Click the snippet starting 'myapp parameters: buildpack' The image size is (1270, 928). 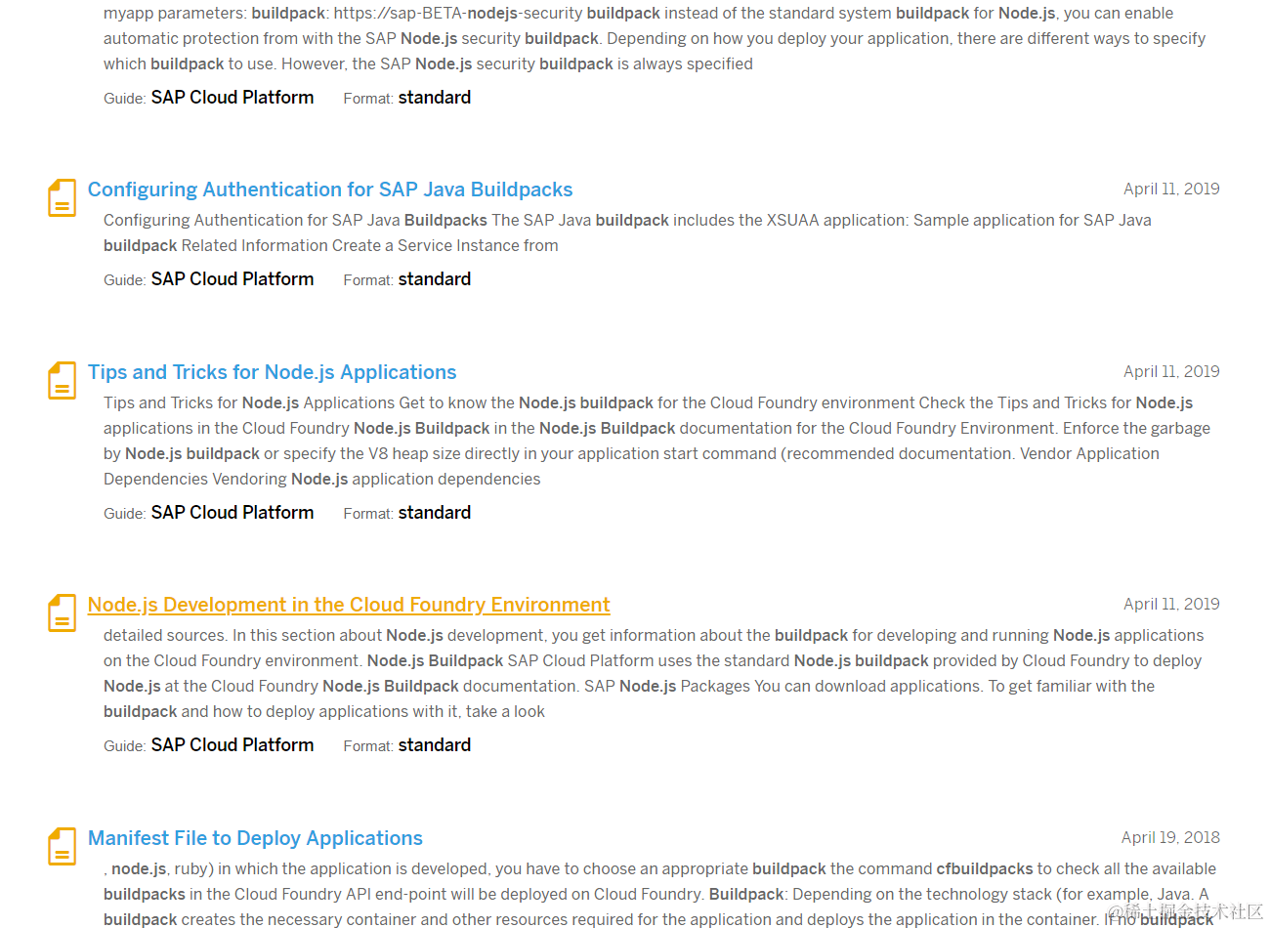pos(655,38)
